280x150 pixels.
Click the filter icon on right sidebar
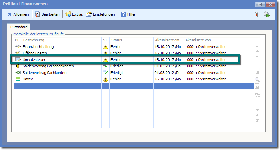(x=257, y=95)
